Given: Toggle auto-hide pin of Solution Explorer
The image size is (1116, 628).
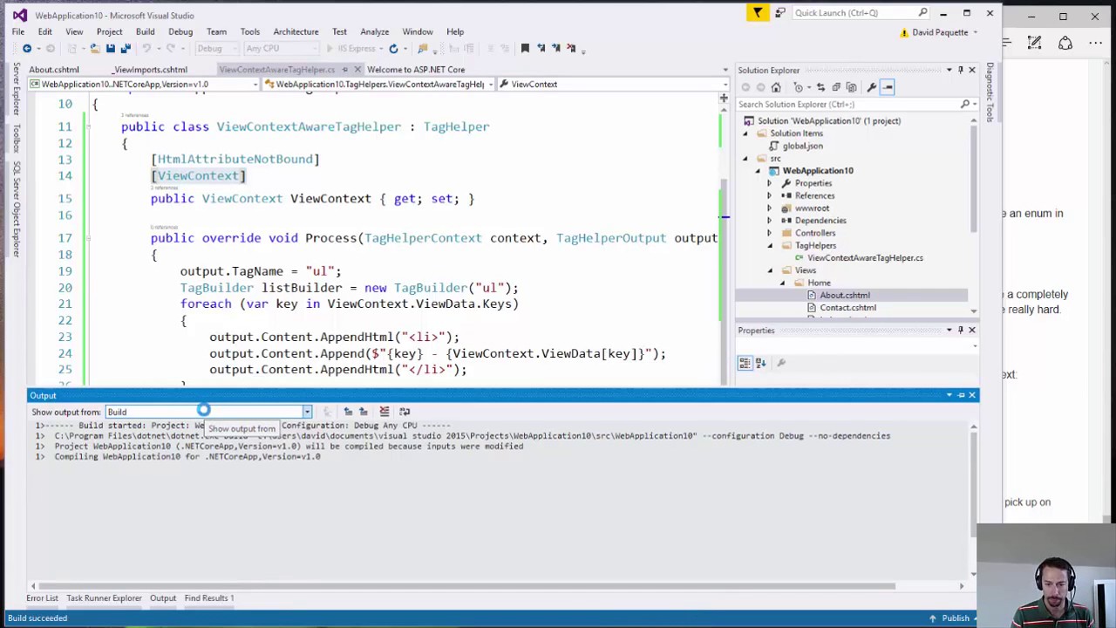Looking at the screenshot, I should click(x=961, y=70).
